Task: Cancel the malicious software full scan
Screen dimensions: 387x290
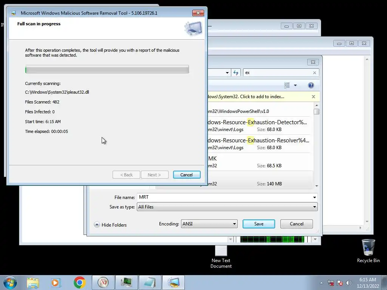Action: click(x=187, y=174)
